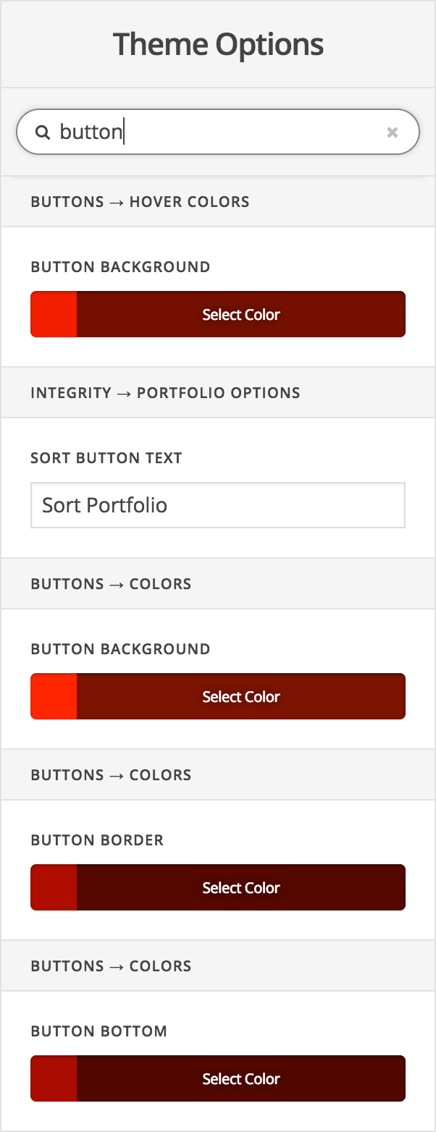Click the bright red swatch on hover Button Background

click(53, 314)
